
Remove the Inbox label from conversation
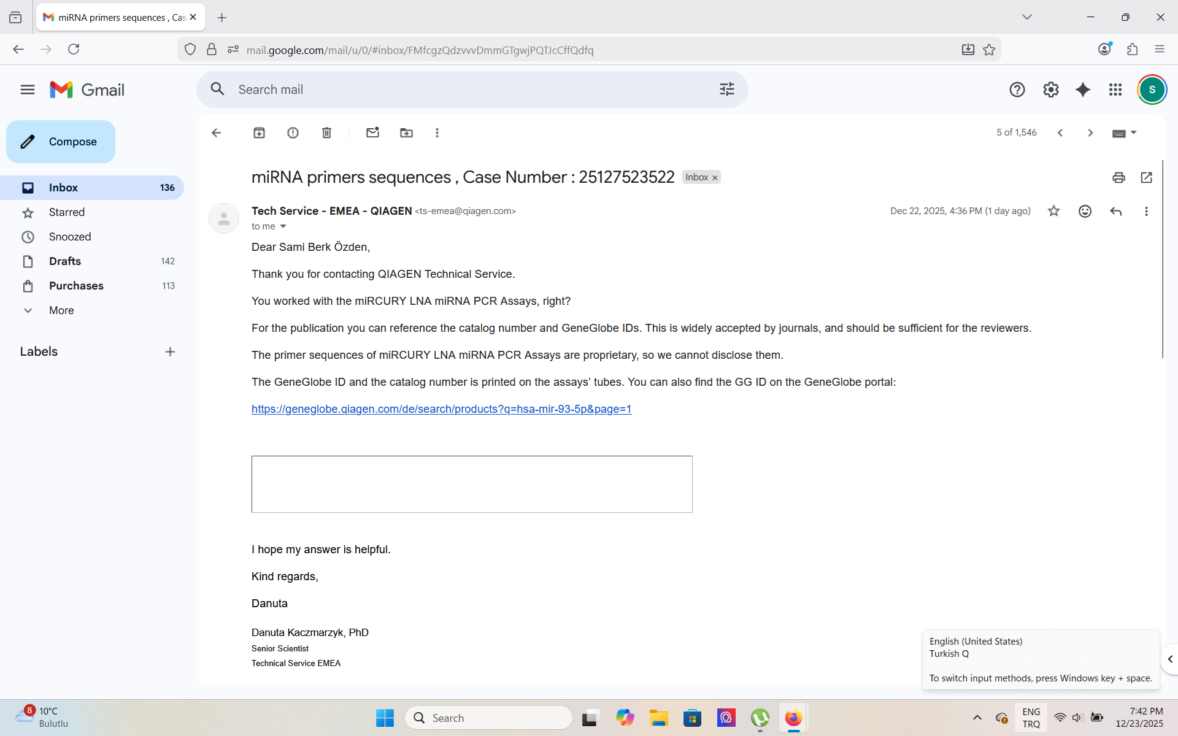click(715, 178)
